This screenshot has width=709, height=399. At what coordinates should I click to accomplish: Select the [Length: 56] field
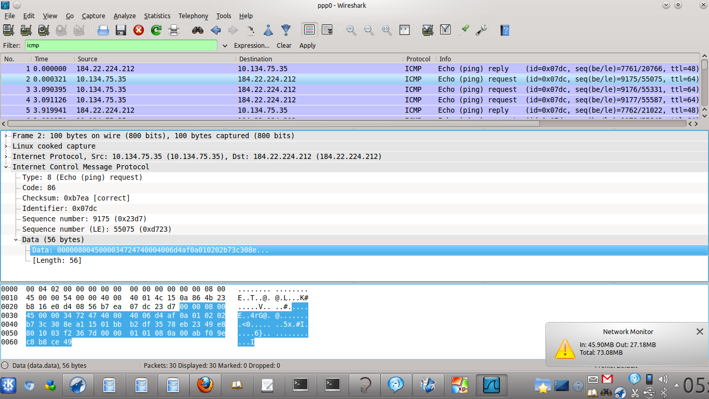tap(57, 260)
